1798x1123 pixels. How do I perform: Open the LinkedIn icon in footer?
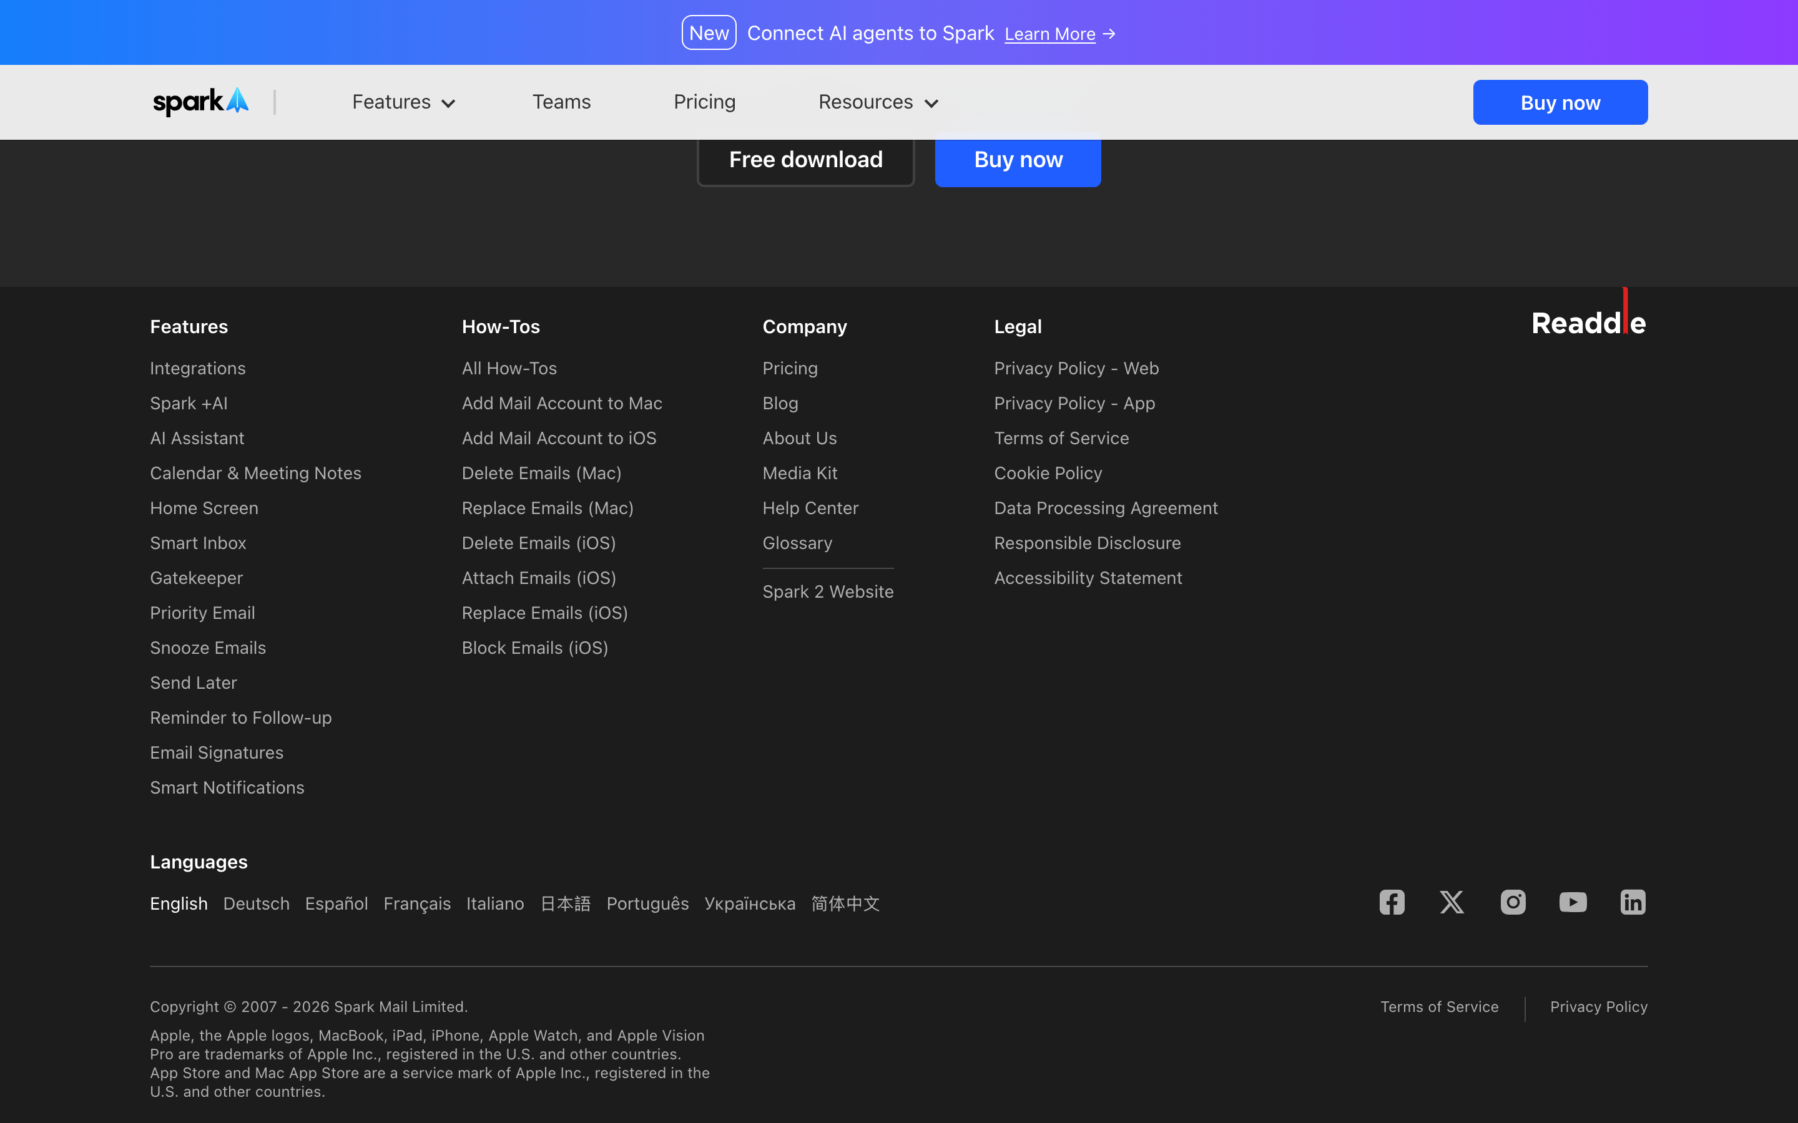pos(1633,902)
